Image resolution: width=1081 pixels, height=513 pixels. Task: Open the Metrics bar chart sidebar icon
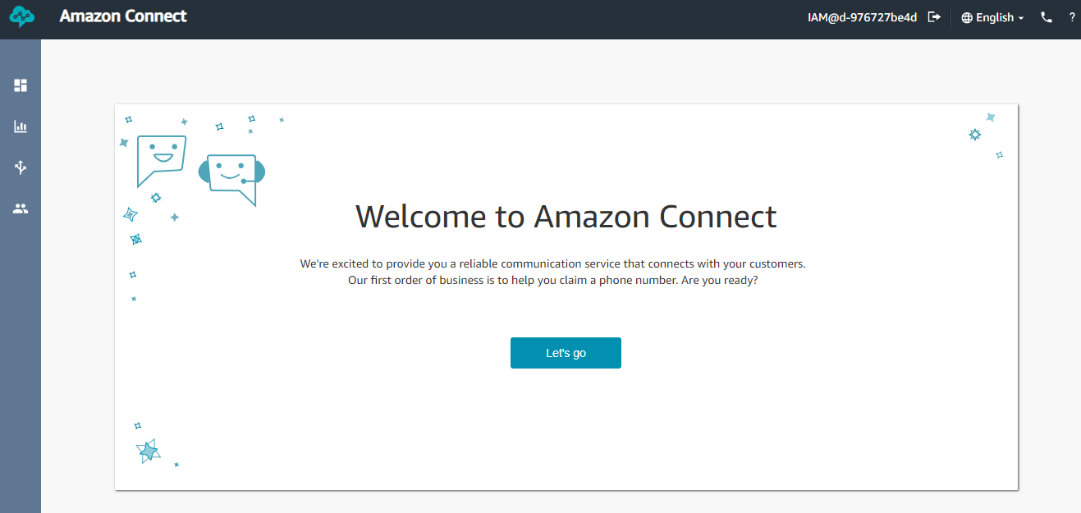(21, 126)
